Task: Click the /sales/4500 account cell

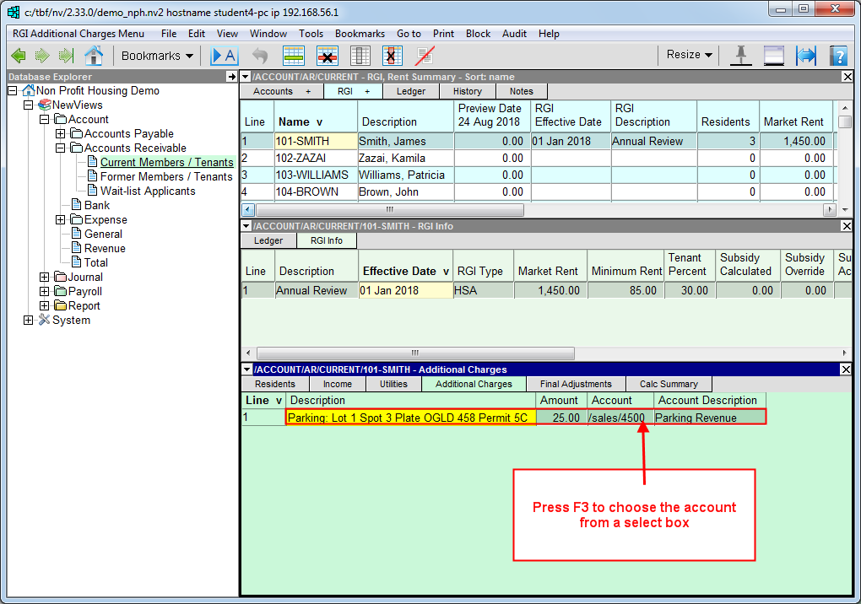Action: (620, 418)
